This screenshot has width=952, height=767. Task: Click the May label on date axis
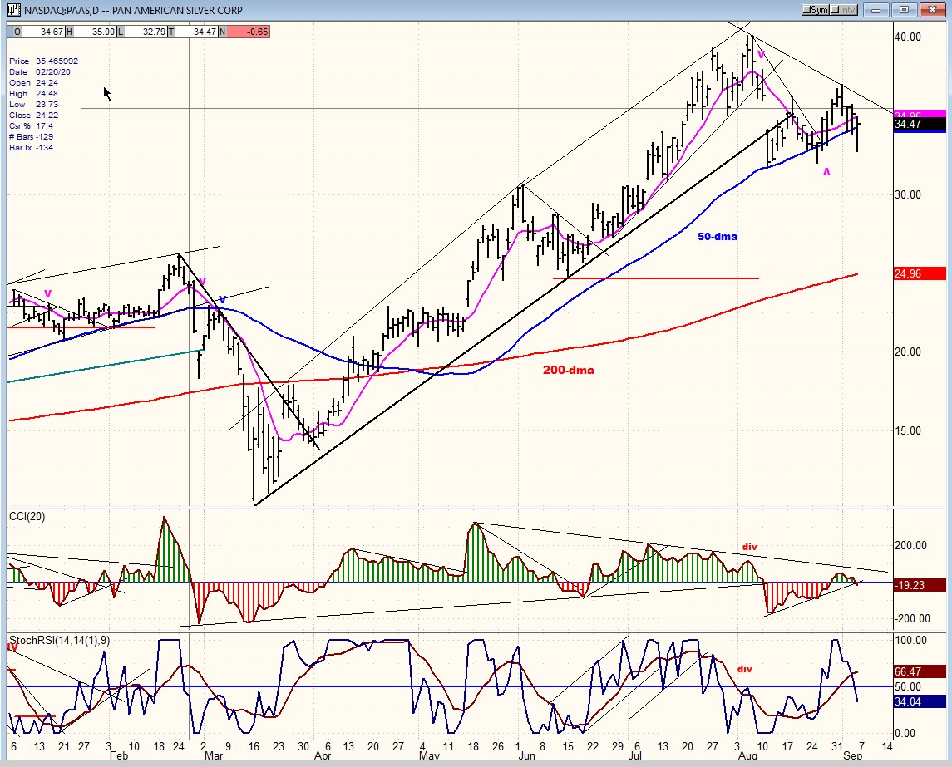pyautogui.click(x=429, y=756)
